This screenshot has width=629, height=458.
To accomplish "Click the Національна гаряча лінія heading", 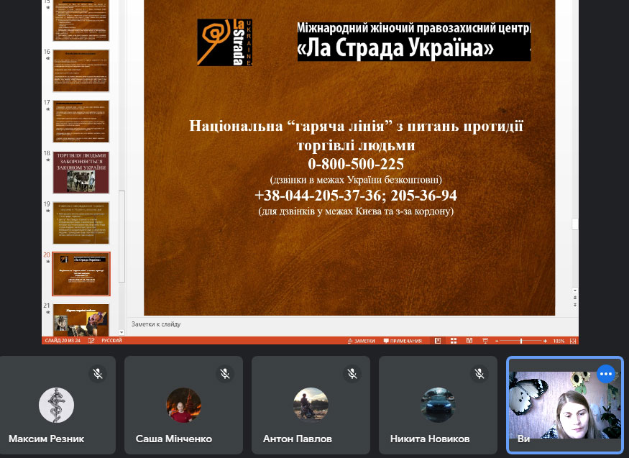I will pyautogui.click(x=356, y=135).
